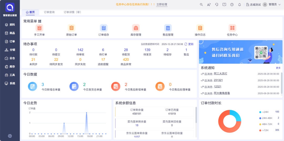Open the AI assistant icon in header
This screenshot has width=284, height=141.
[209, 4]
